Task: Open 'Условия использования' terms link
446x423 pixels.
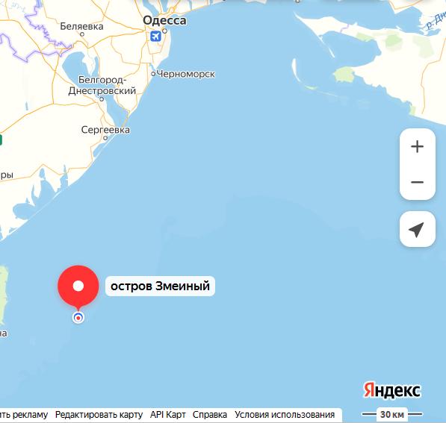Action: coord(285,415)
